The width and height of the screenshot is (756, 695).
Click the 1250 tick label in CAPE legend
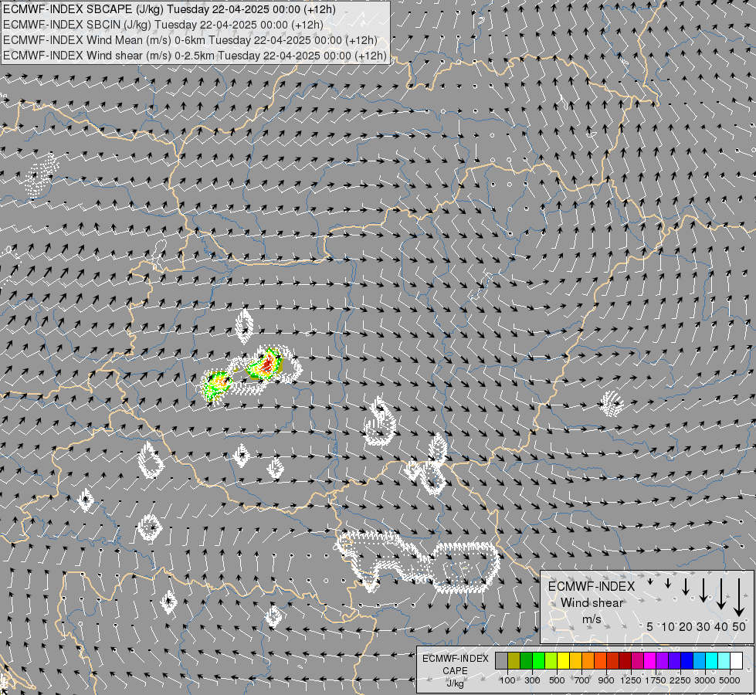coord(631,680)
